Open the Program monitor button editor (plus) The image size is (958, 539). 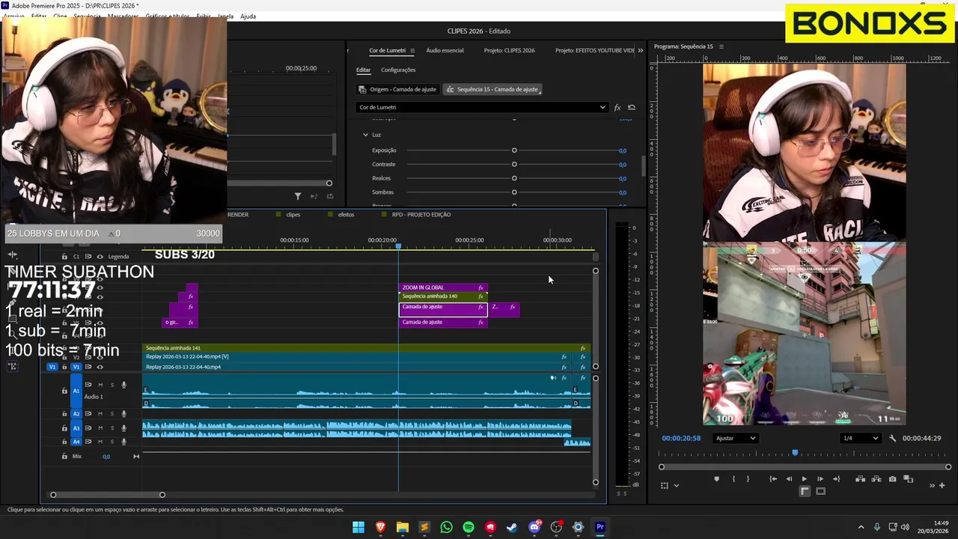942,485
